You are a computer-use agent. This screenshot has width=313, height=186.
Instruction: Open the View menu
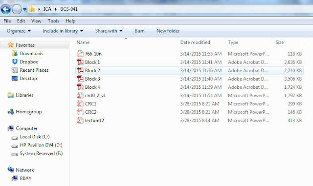(36, 21)
